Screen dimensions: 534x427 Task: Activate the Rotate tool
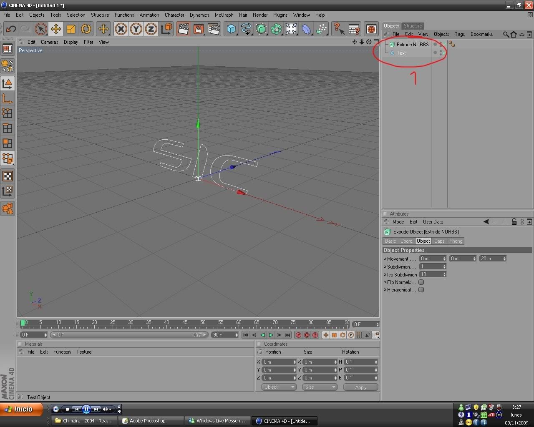86,29
